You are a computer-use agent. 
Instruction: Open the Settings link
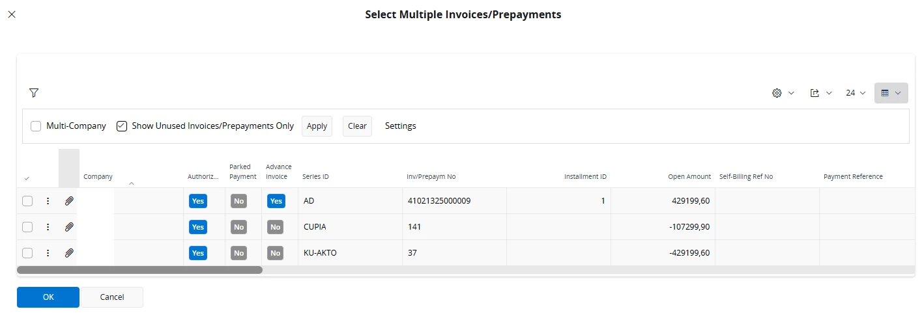pyautogui.click(x=400, y=126)
